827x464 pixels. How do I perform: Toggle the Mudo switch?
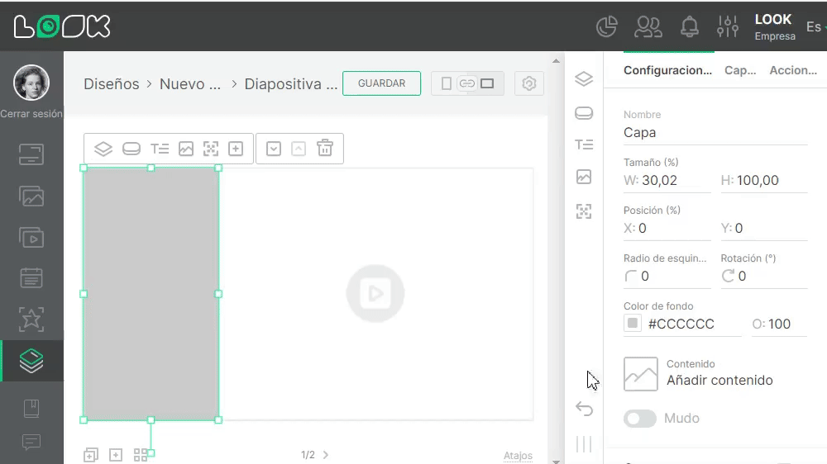coord(640,419)
